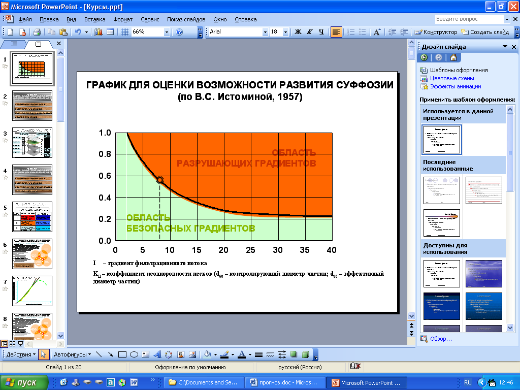Toggle left text alignment
Viewport: 520px width, 390px height.
[x=336, y=32]
